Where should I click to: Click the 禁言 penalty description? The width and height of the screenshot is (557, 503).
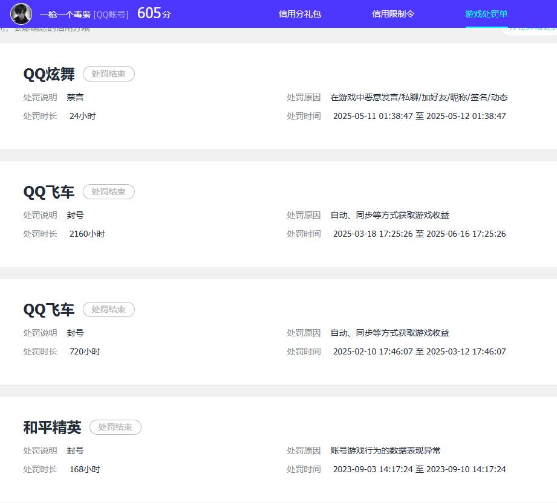[x=76, y=97]
